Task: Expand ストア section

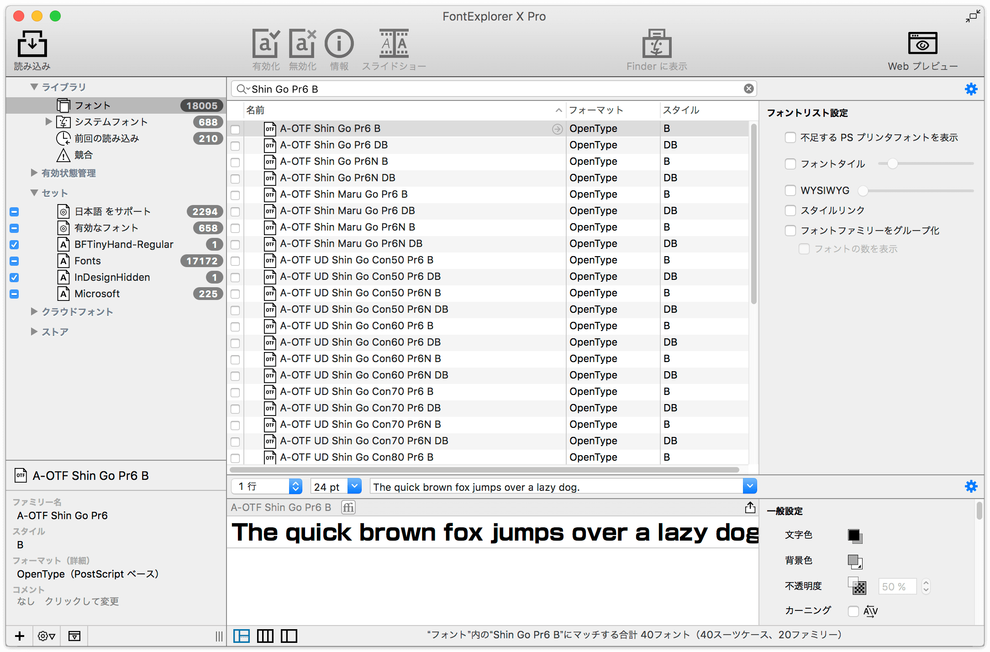Action: tap(34, 331)
